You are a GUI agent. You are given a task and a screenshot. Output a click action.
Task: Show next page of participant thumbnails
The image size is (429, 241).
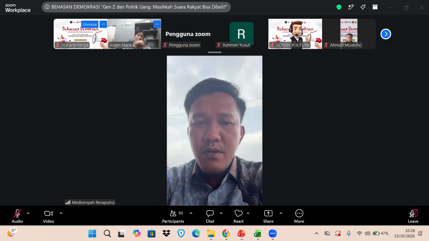[386, 34]
